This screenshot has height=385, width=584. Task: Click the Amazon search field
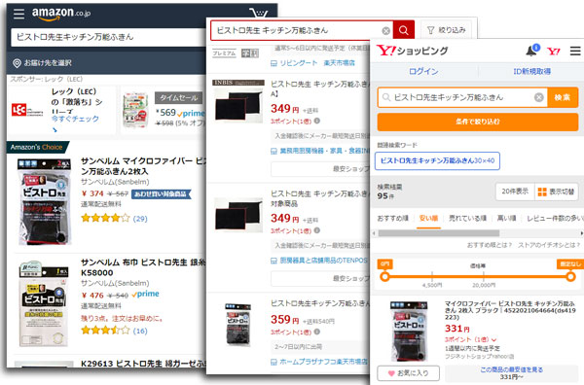pyautogui.click(x=108, y=37)
